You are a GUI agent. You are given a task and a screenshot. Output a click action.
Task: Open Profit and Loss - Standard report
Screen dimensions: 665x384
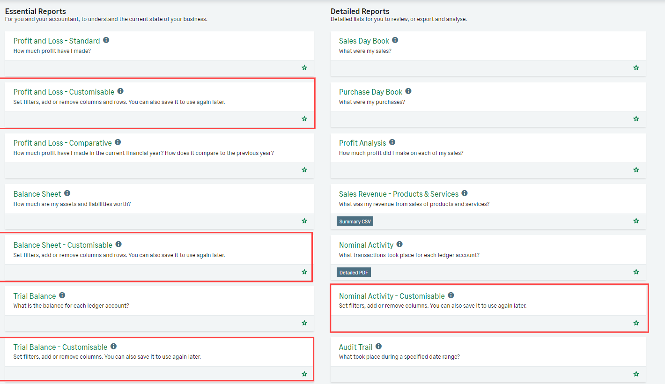[x=57, y=41]
